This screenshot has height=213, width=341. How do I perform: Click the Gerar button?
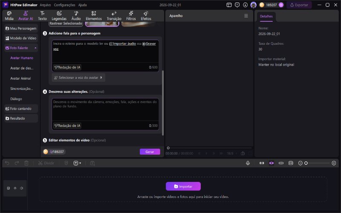[150, 152]
